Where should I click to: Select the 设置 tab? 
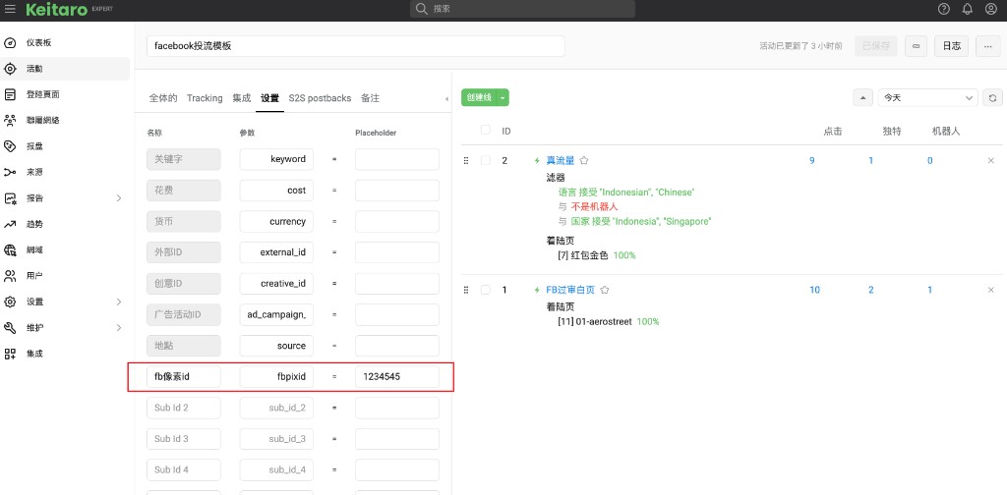click(x=269, y=98)
